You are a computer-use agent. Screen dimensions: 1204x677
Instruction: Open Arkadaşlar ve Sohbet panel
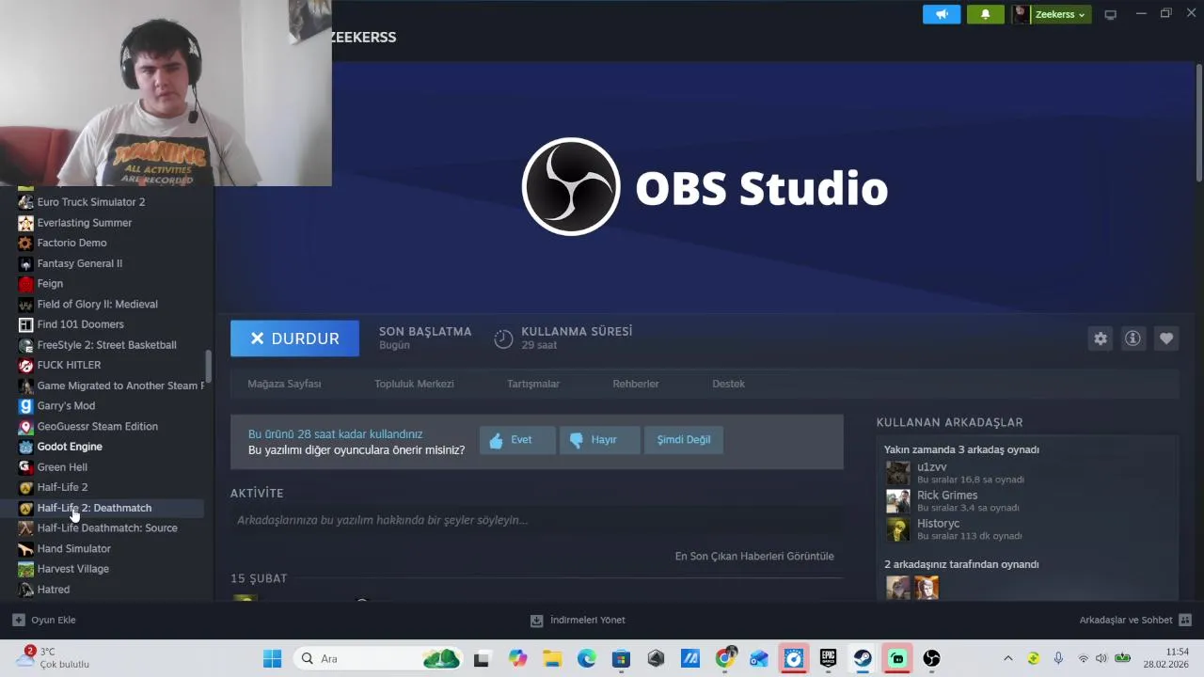1135,620
